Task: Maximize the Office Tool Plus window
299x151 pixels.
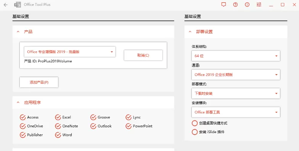Action: [x=283, y=5]
